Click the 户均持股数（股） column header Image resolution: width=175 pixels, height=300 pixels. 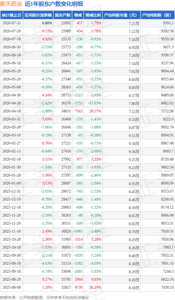tap(158, 15)
